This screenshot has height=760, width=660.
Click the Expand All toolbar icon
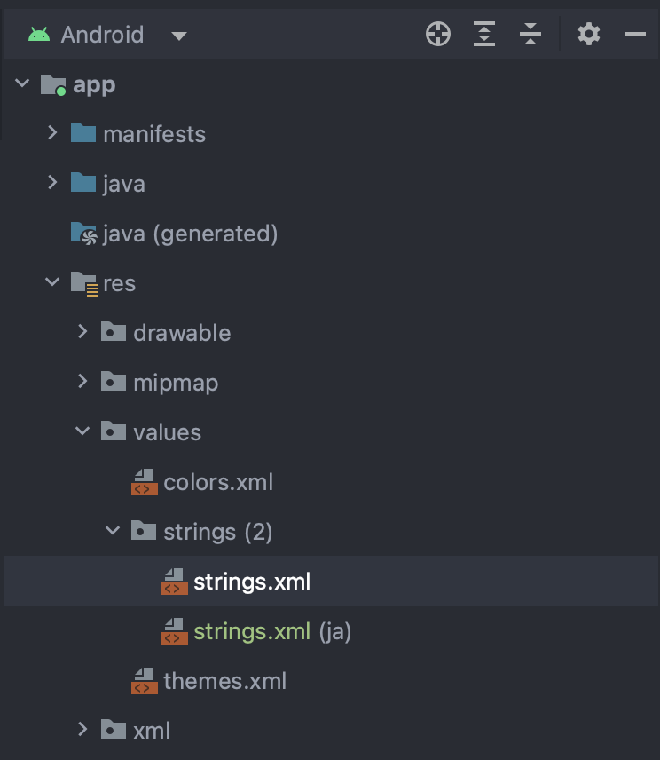point(484,35)
